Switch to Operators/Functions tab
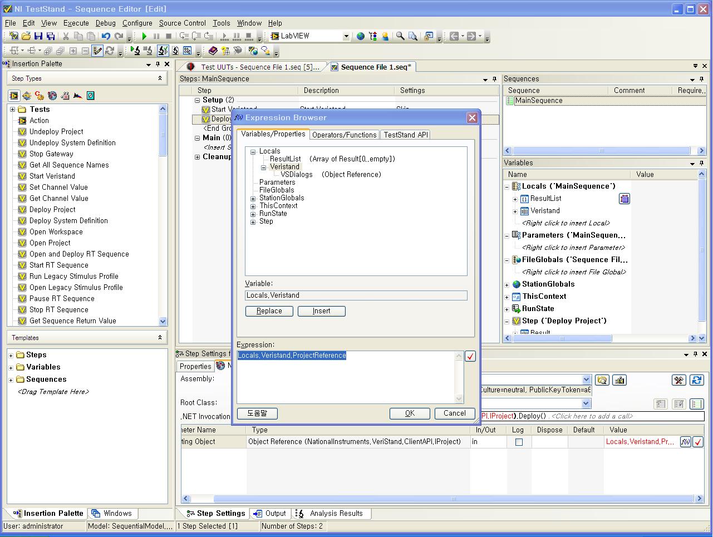Viewport: 713px width, 537px height. tap(345, 135)
